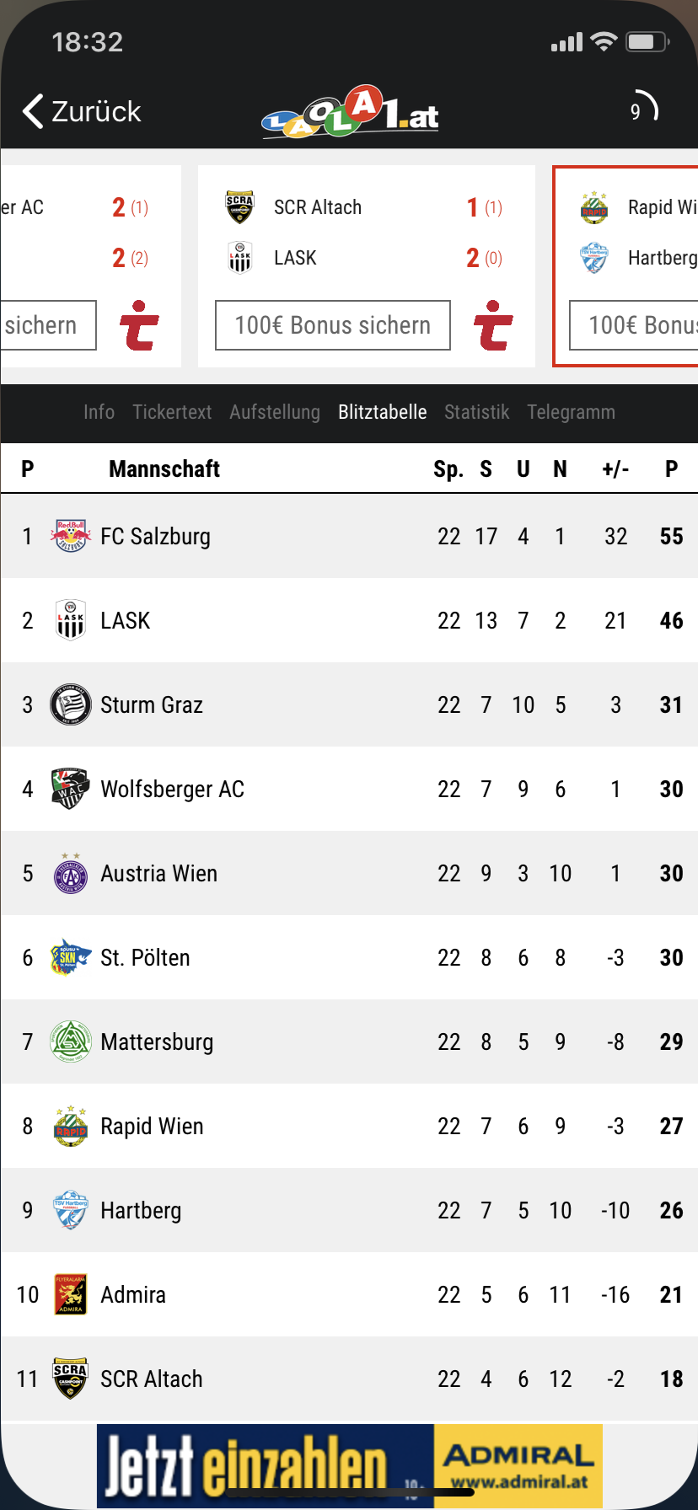Click the red tipico icon under SCR Altach match
Viewport: 698px width, 1510px height.
[x=493, y=325]
